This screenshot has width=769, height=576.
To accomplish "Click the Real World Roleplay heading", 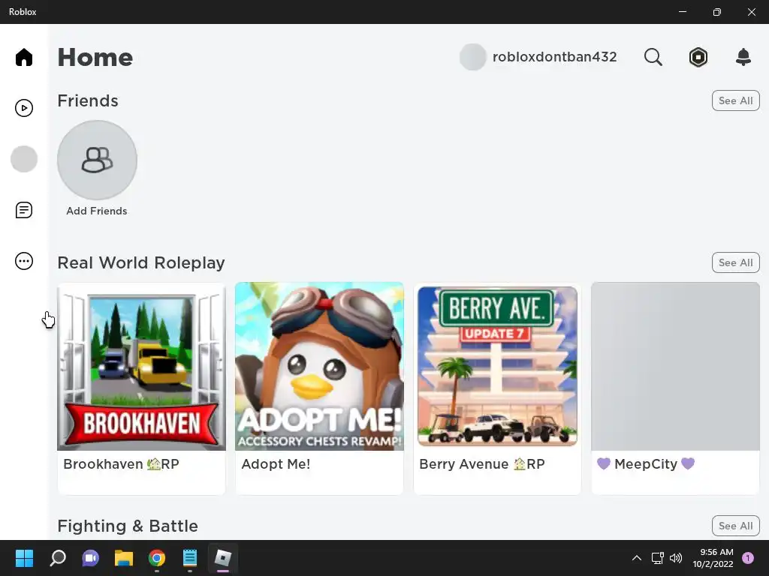I will coord(141,263).
